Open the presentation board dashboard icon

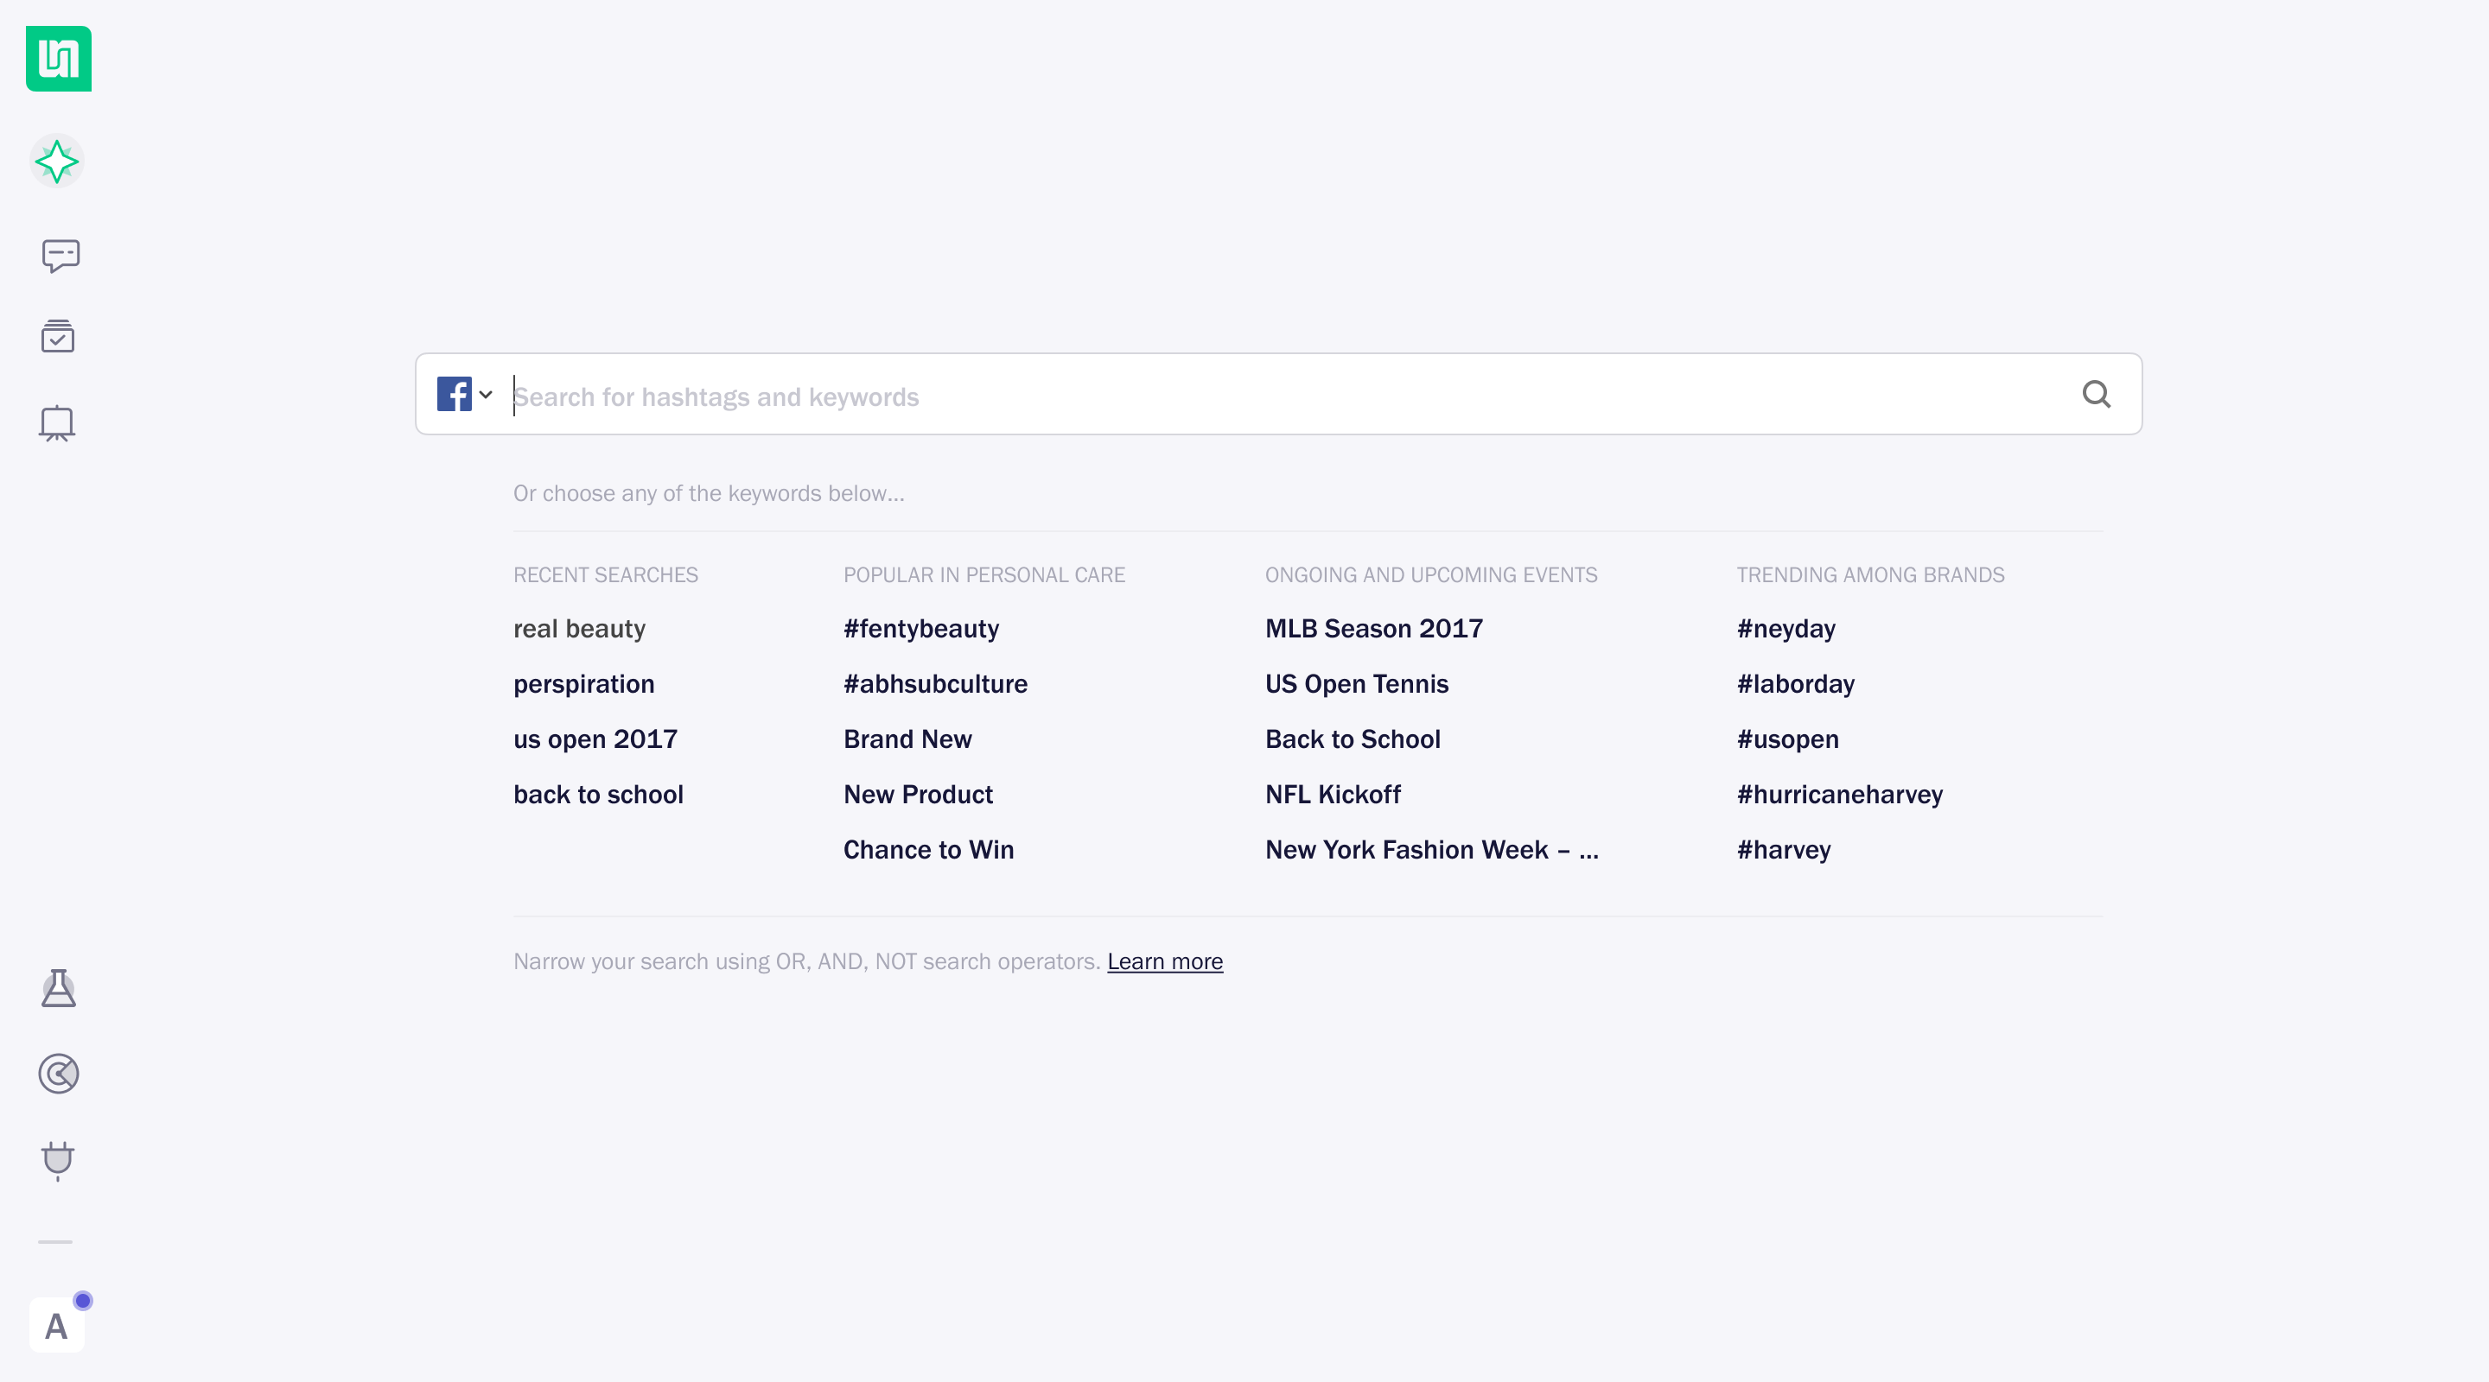pos(57,423)
